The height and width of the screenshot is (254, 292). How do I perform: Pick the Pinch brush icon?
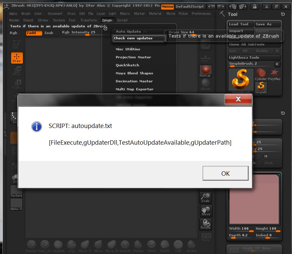pyautogui.click(x=152, y=246)
